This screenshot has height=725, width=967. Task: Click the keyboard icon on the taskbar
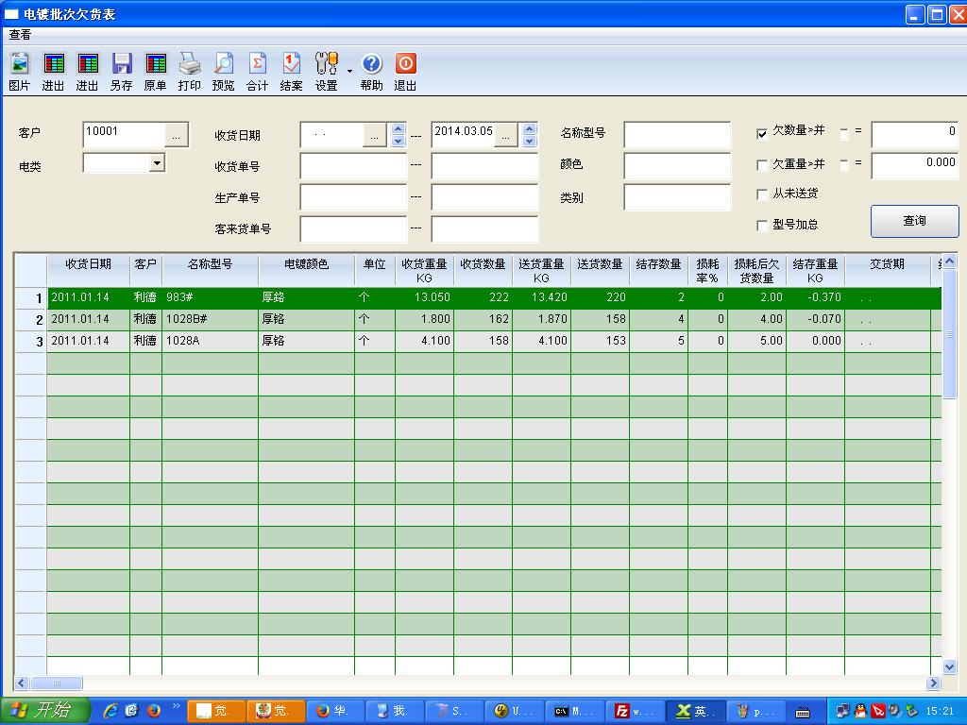point(803,712)
